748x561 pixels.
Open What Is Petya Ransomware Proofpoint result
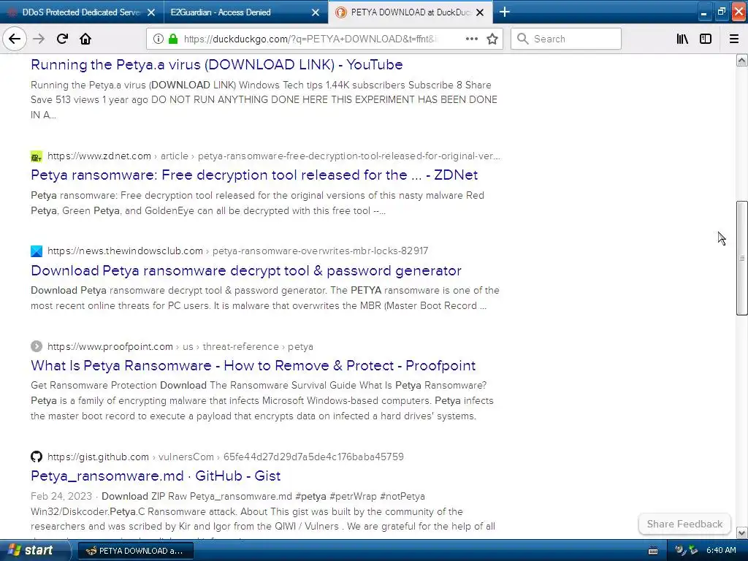[x=253, y=365]
